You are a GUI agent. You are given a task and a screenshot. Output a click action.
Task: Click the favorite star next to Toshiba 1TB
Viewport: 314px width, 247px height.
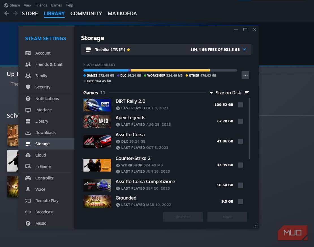[128, 49]
